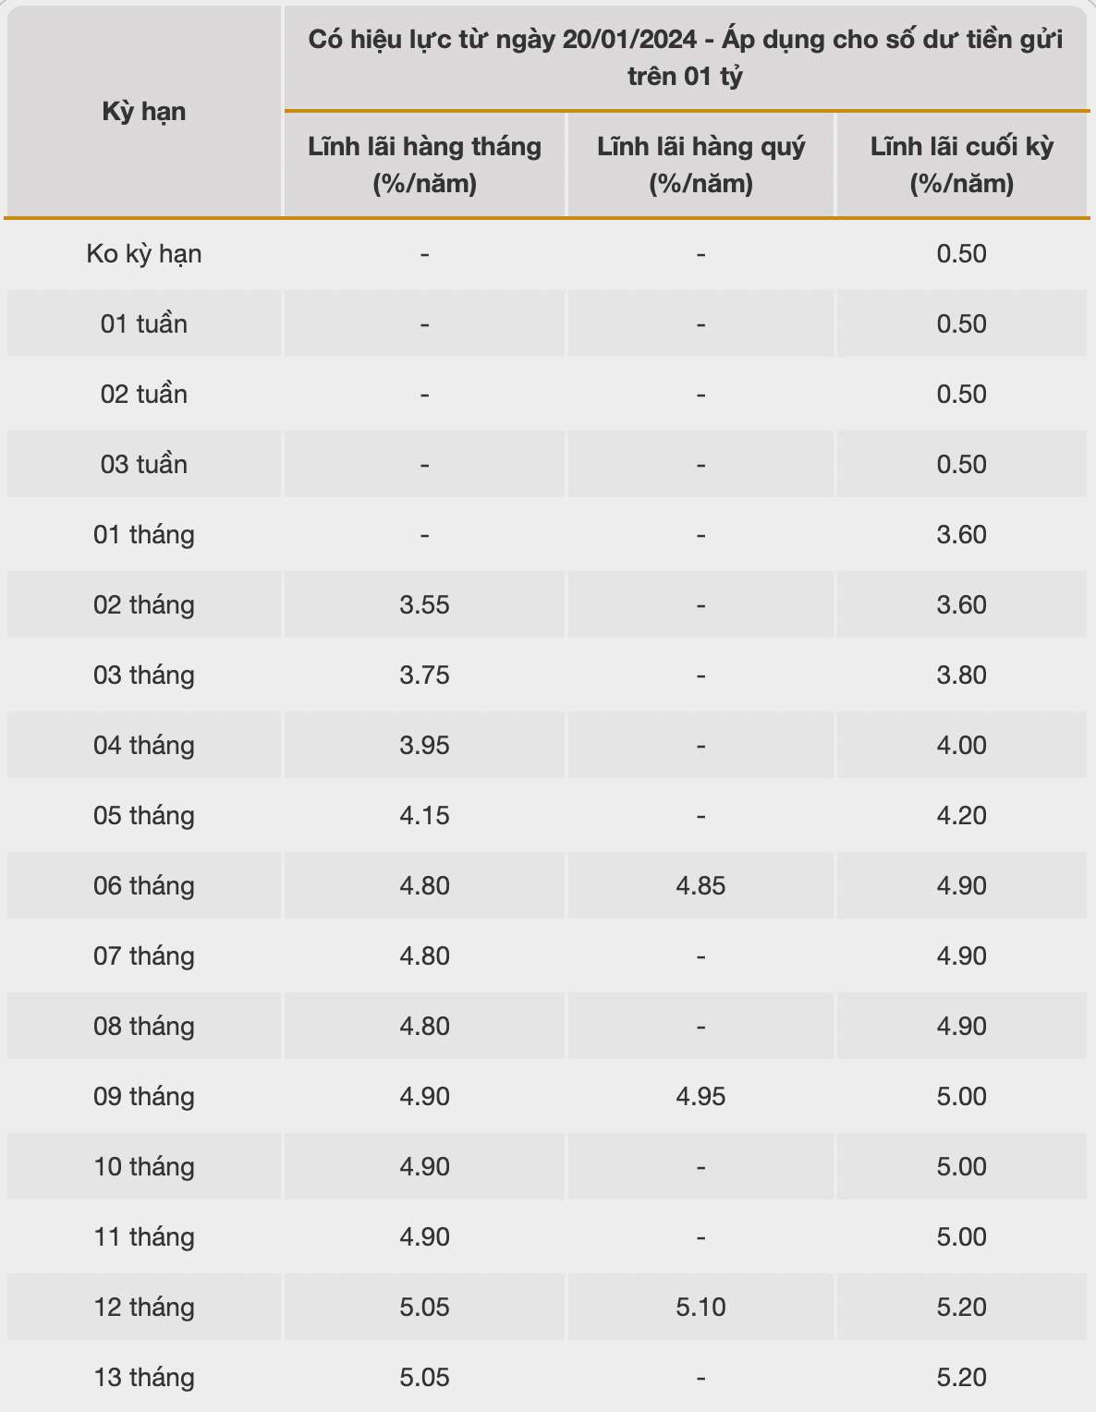Click the 3.55 monthly rate for 02 tháng
The width and height of the screenshot is (1096, 1412).
point(424,605)
